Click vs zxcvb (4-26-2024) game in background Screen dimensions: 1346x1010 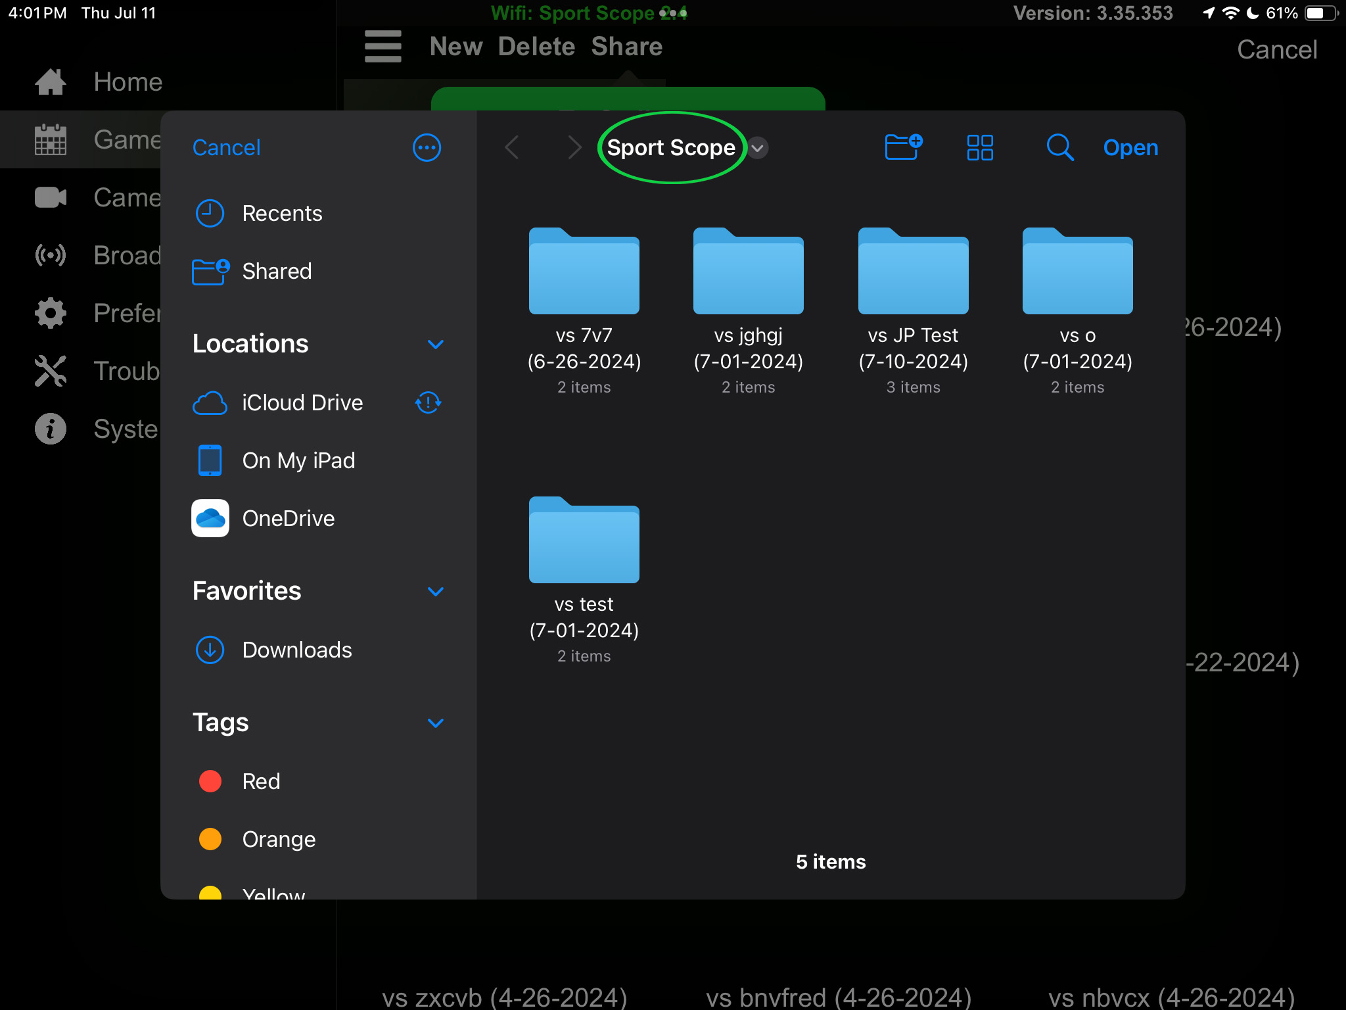coord(505,997)
